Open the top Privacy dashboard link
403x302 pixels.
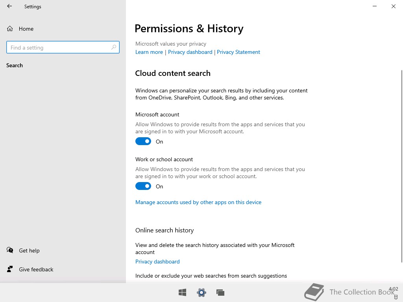pos(190,52)
